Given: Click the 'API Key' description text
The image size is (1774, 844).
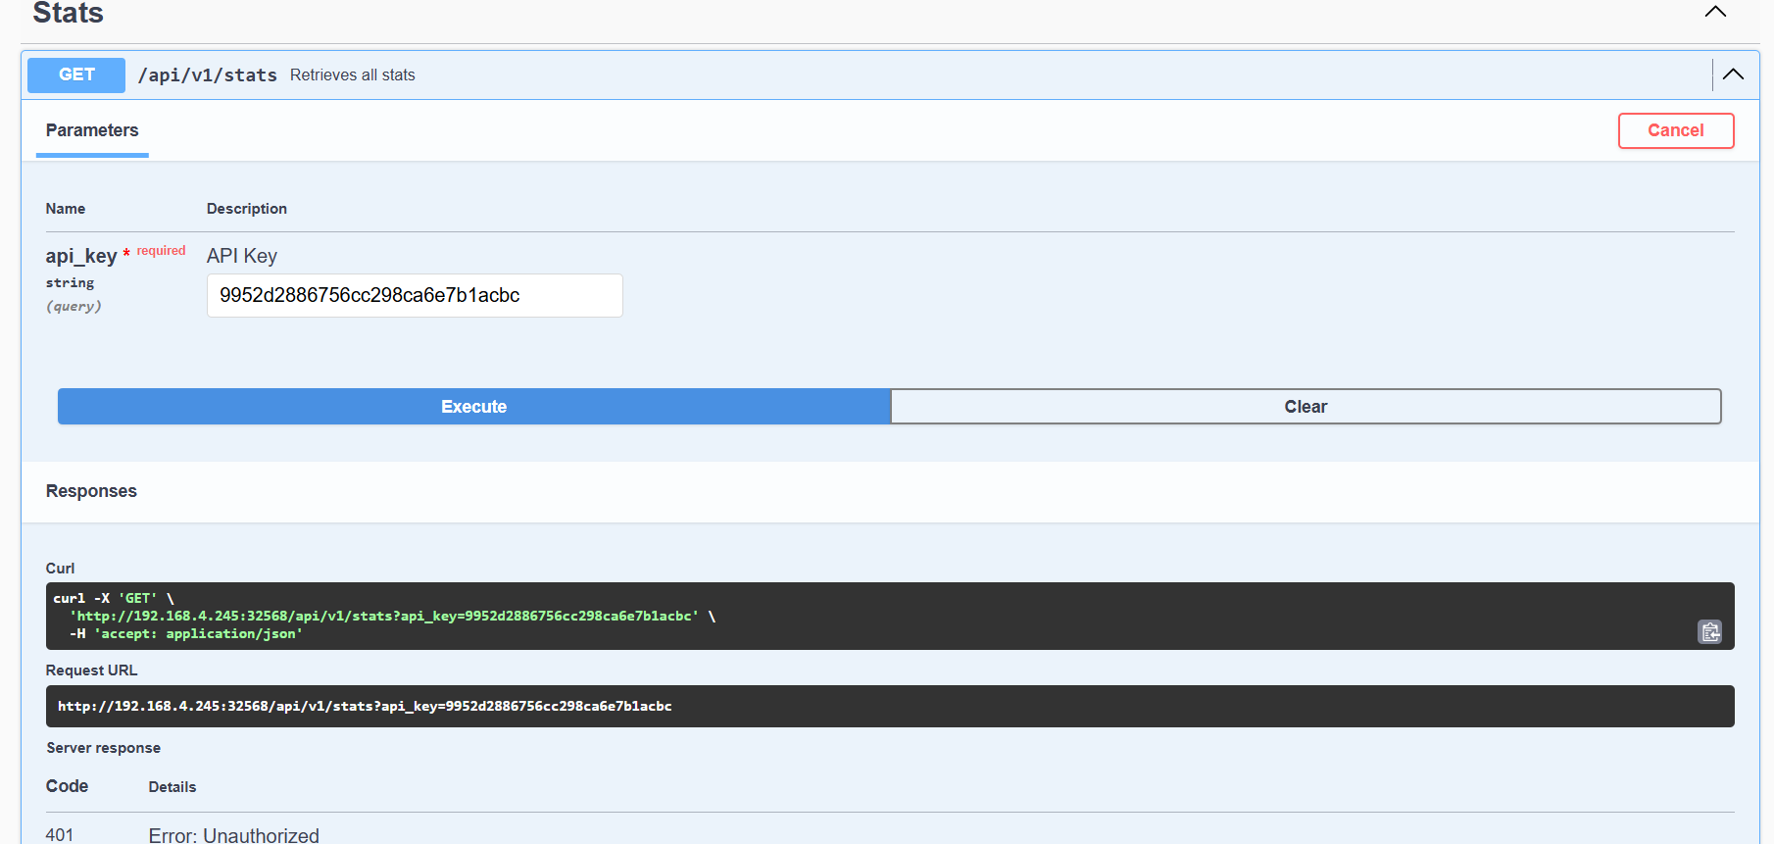Looking at the screenshot, I should tap(242, 256).
